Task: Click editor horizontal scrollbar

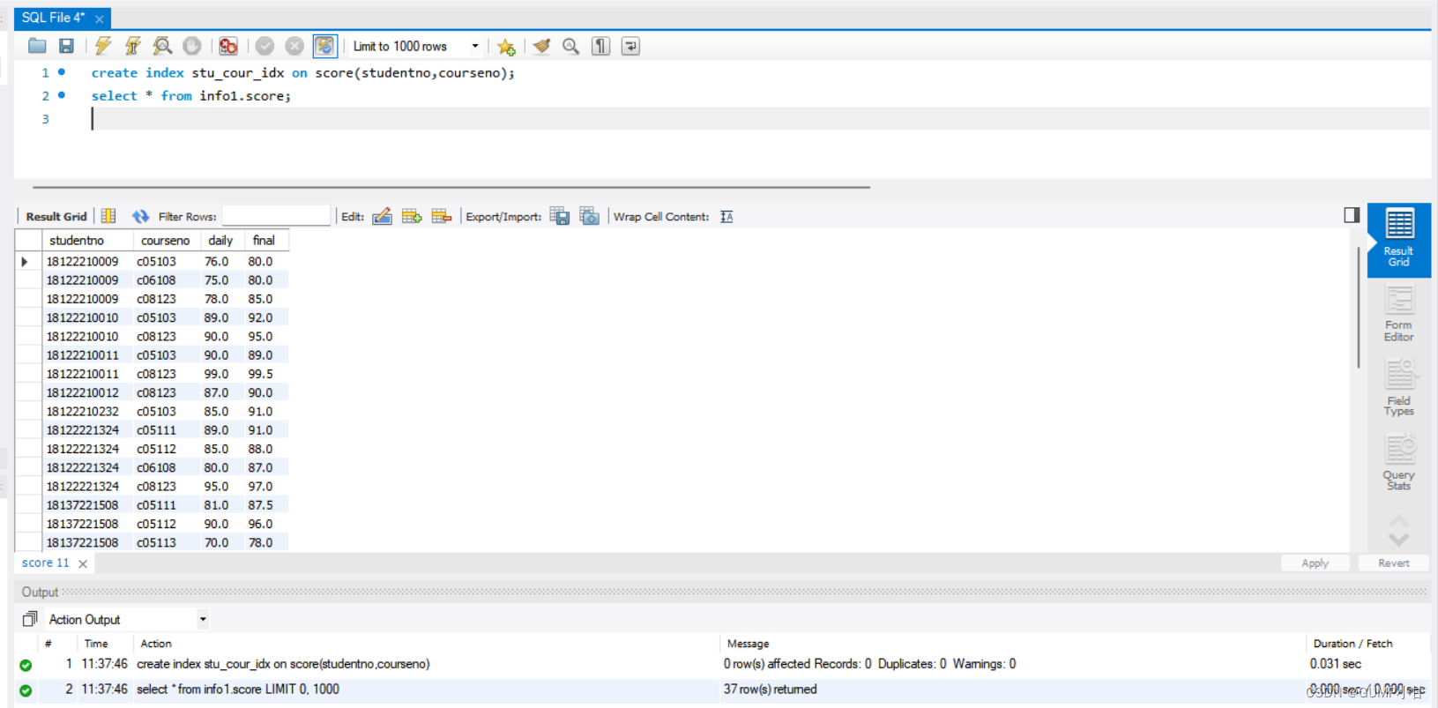Action: pyautogui.click(x=451, y=187)
